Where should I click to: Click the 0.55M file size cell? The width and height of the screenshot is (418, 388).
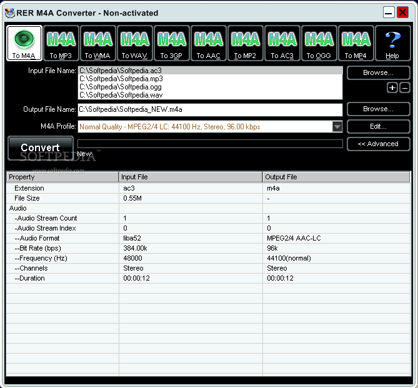click(191, 199)
